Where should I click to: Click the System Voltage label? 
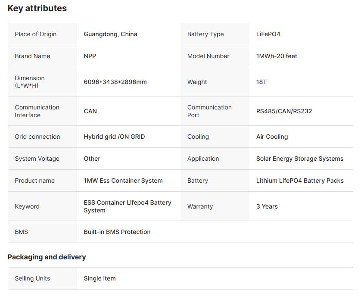(x=37, y=159)
